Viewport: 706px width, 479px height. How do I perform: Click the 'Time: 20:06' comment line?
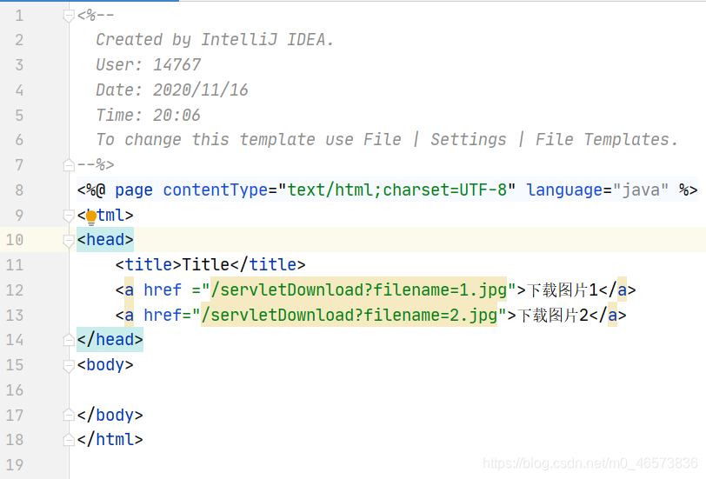tap(148, 115)
